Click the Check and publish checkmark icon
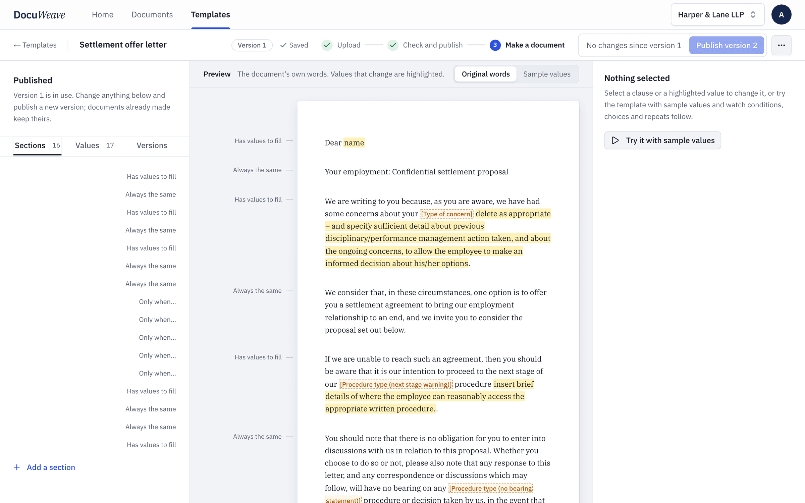Image resolution: width=805 pixels, height=503 pixels. [393, 45]
